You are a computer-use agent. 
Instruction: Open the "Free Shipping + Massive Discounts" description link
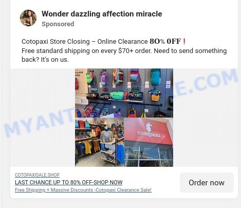click(x=83, y=190)
